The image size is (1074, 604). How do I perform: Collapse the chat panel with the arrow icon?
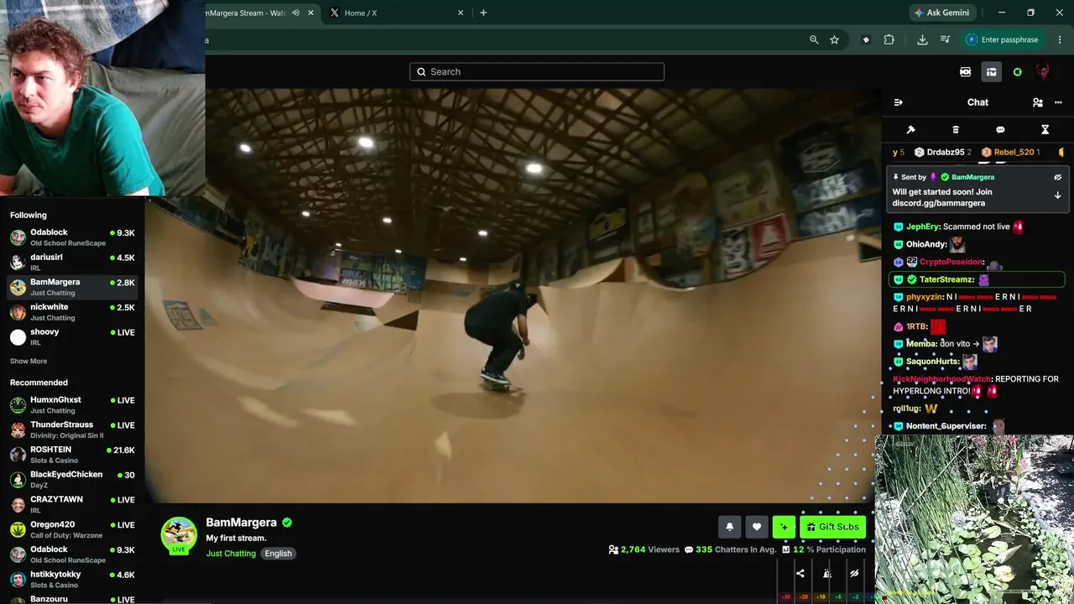tap(899, 102)
